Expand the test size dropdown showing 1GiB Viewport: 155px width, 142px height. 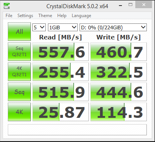63,27
